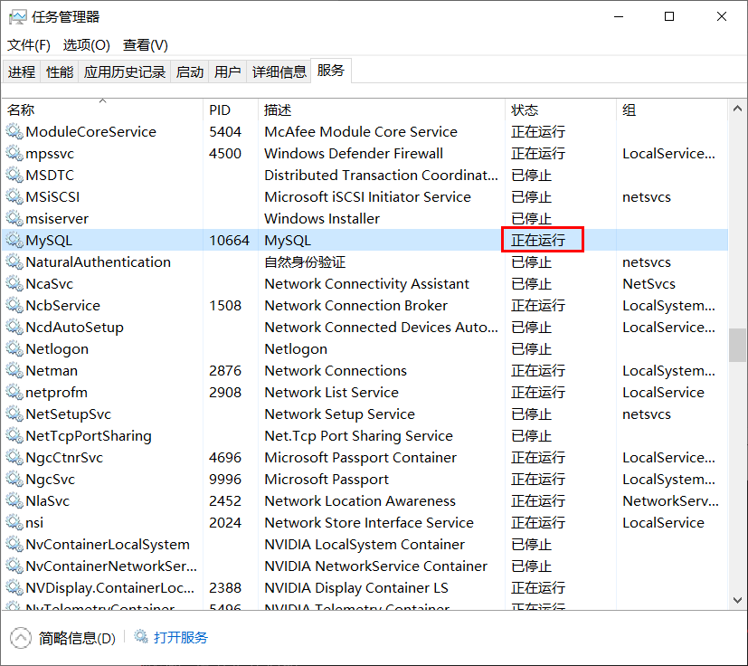The height and width of the screenshot is (666, 748).
Task: Click the service icon beside netprofm
Action: point(14,392)
